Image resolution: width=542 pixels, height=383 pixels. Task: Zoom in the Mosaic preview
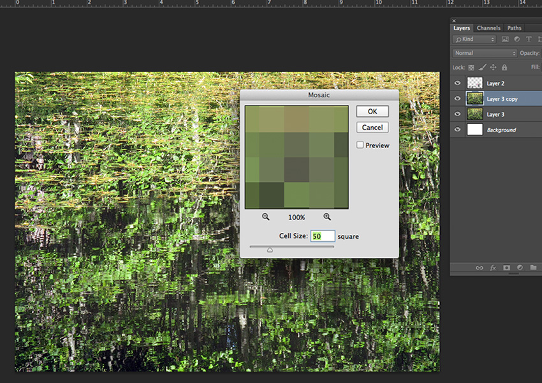(327, 217)
